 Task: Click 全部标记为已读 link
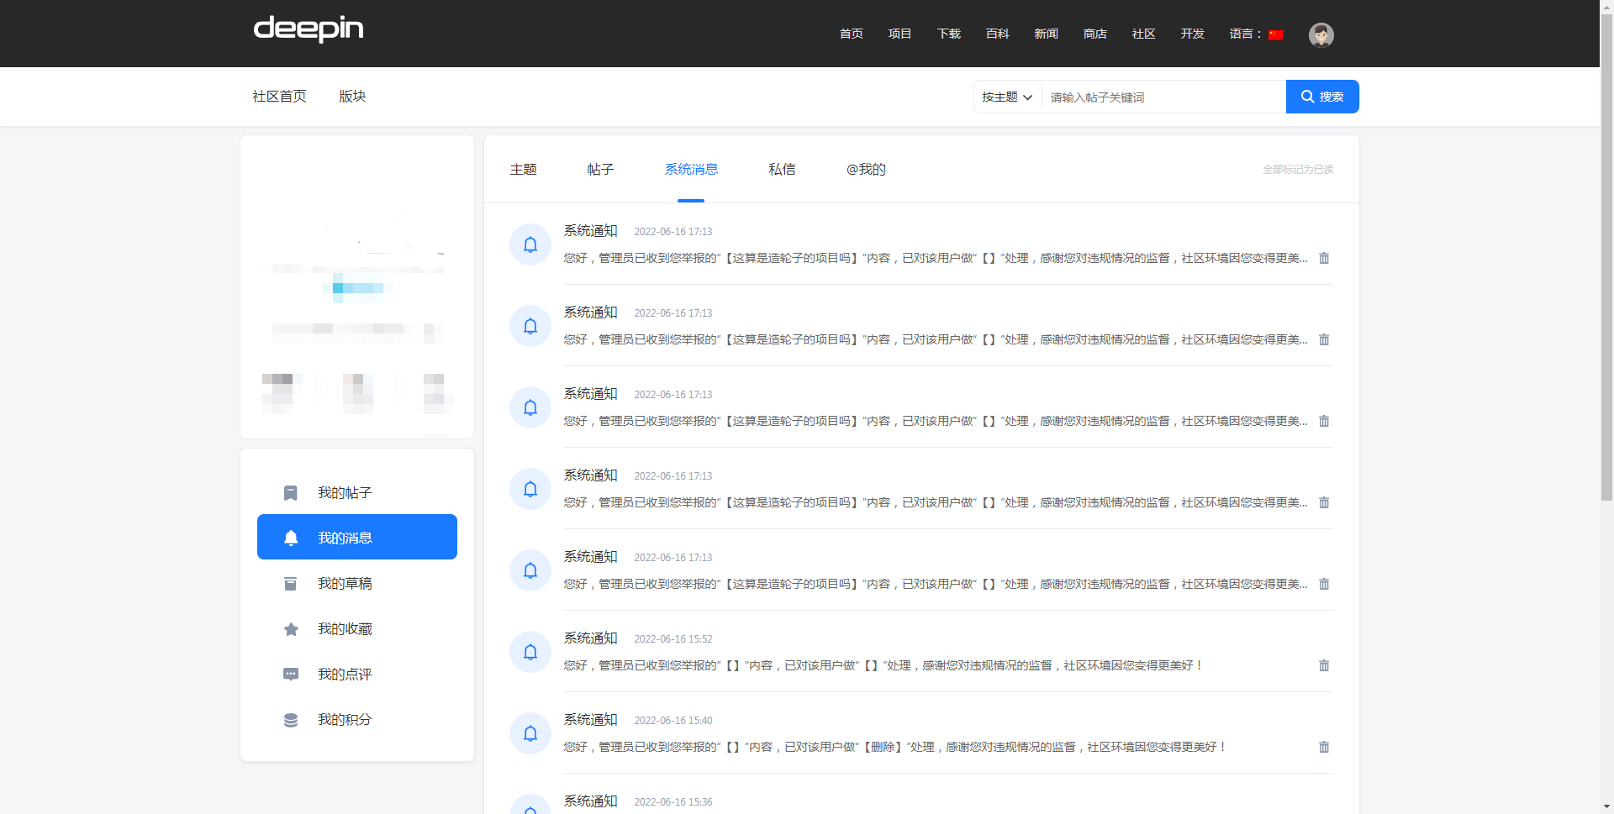[1298, 170]
